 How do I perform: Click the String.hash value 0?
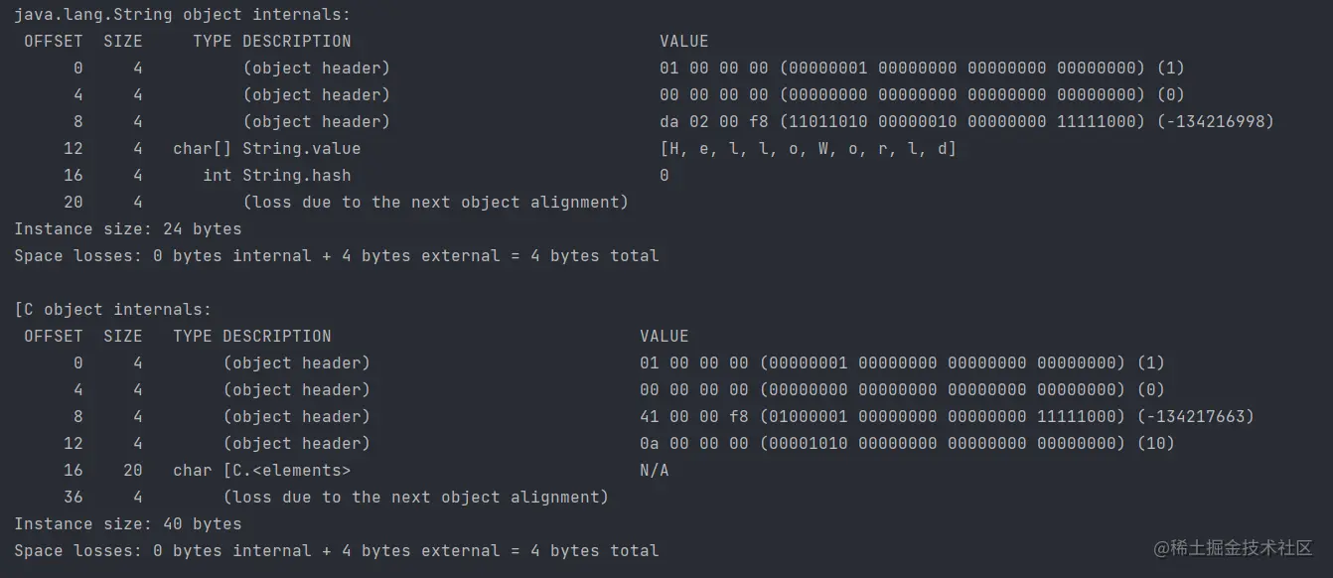tap(664, 176)
